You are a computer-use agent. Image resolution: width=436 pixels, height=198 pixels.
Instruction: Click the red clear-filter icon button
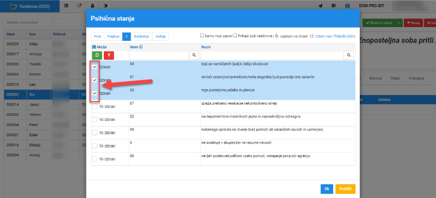click(x=109, y=55)
